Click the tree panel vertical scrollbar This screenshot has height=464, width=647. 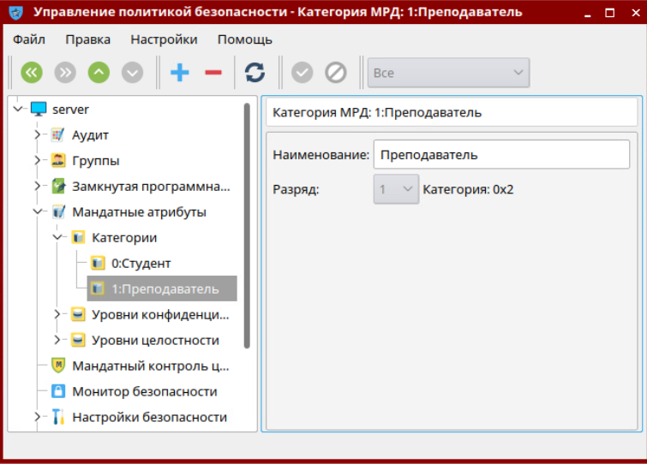coord(247,226)
